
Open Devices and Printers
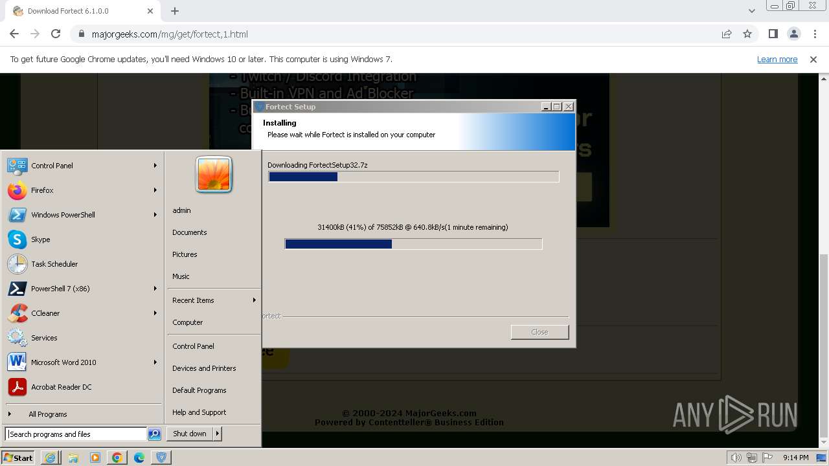tap(204, 368)
